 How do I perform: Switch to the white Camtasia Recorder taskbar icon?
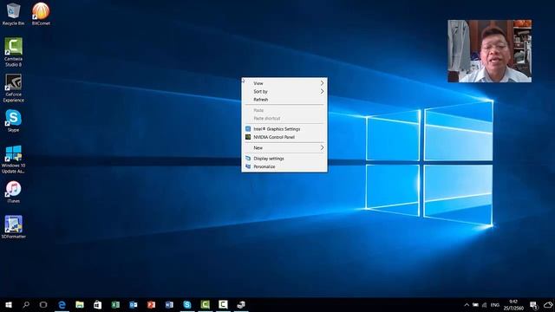(223, 304)
